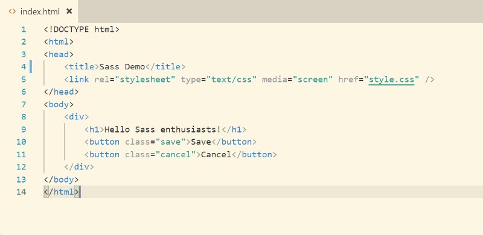This screenshot has height=235, width=483.
Task: Close the index.html tab
Action: point(69,11)
